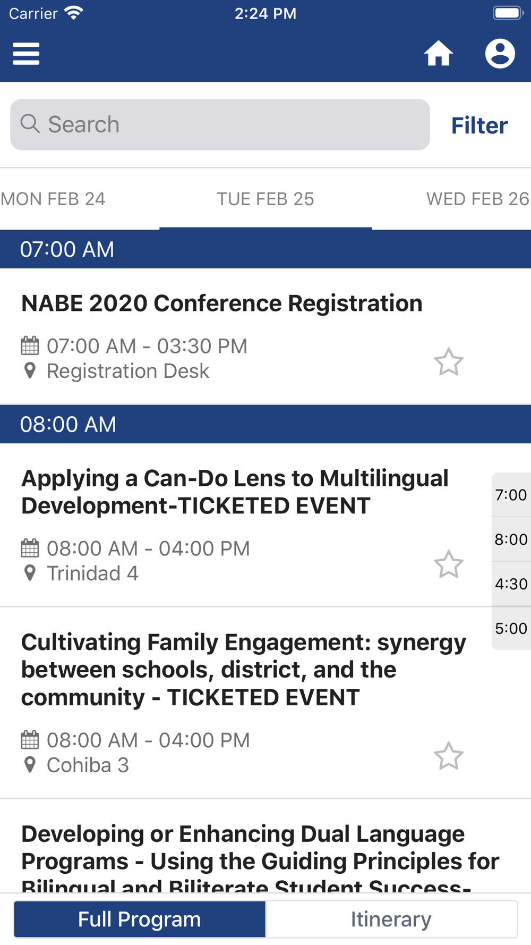Image resolution: width=531 pixels, height=945 pixels.
Task: Star the Applying a Can-Do Lens session
Action: [x=449, y=564]
